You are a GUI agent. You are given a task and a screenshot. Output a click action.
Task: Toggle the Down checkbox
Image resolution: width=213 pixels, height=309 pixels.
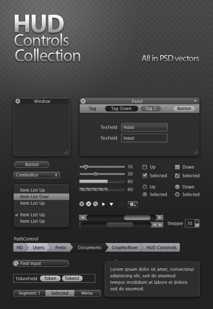tap(177, 167)
